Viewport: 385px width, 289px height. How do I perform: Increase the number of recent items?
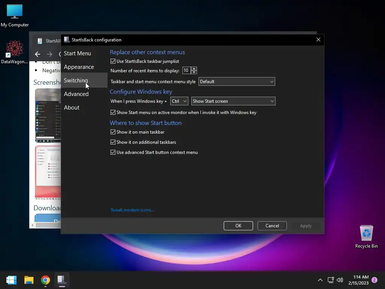tap(194, 69)
